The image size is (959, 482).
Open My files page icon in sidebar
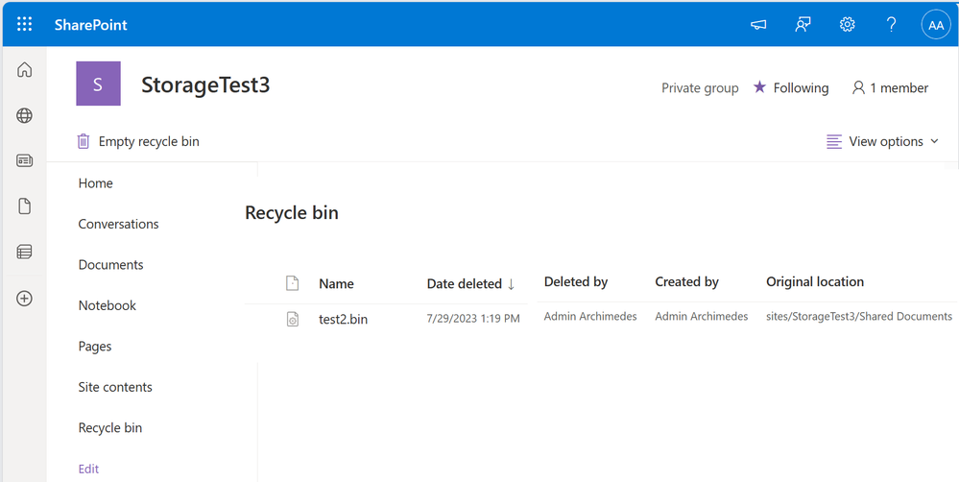point(24,206)
